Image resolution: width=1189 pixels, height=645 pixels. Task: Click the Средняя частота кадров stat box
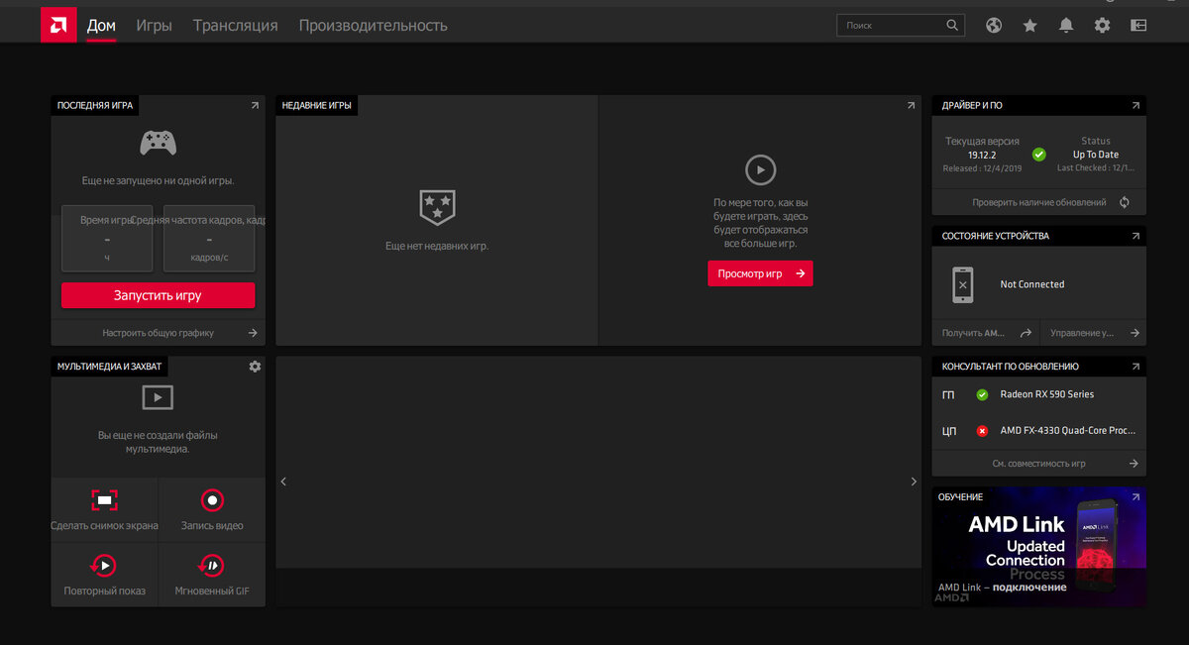pyautogui.click(x=209, y=239)
